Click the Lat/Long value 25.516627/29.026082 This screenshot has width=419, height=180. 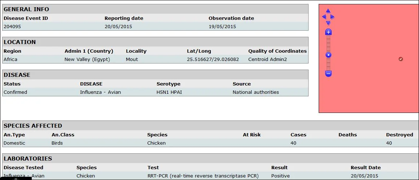[213, 59]
